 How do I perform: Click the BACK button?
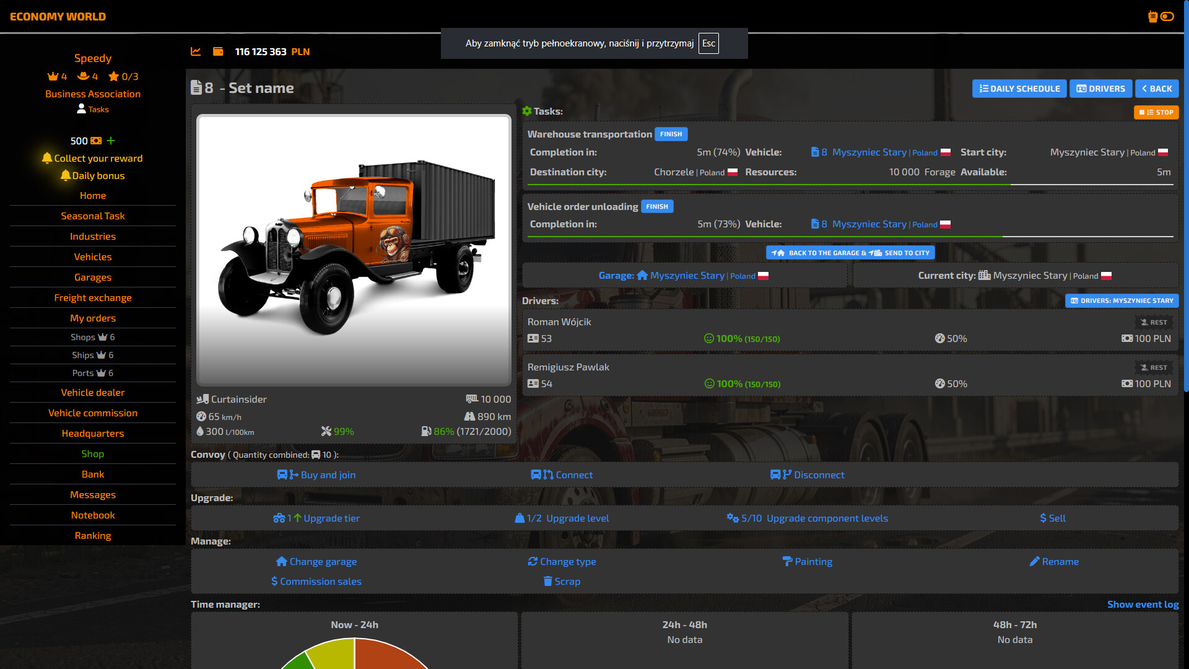click(x=1157, y=89)
